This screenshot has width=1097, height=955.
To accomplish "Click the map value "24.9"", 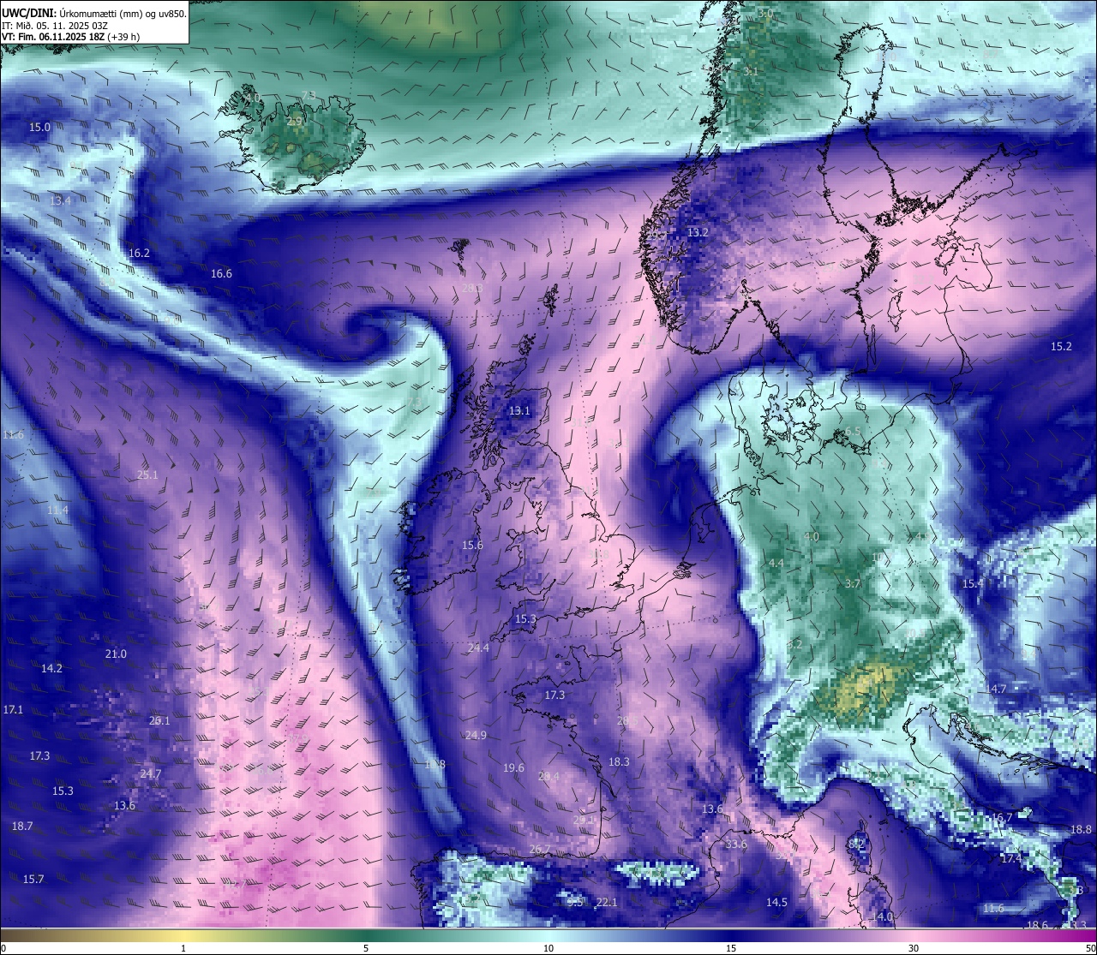I will pos(476,735).
